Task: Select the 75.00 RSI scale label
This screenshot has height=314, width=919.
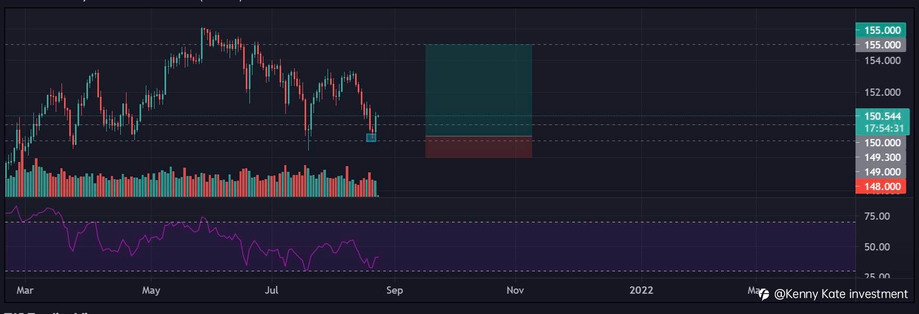Action: pos(877,216)
